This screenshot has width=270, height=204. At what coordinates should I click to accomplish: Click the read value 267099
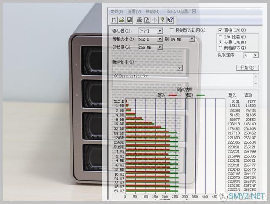[250, 151]
